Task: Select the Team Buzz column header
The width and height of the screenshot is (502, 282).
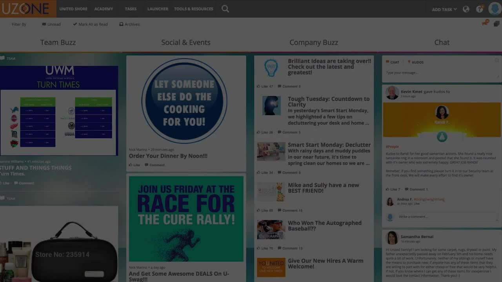Action: click(x=58, y=42)
